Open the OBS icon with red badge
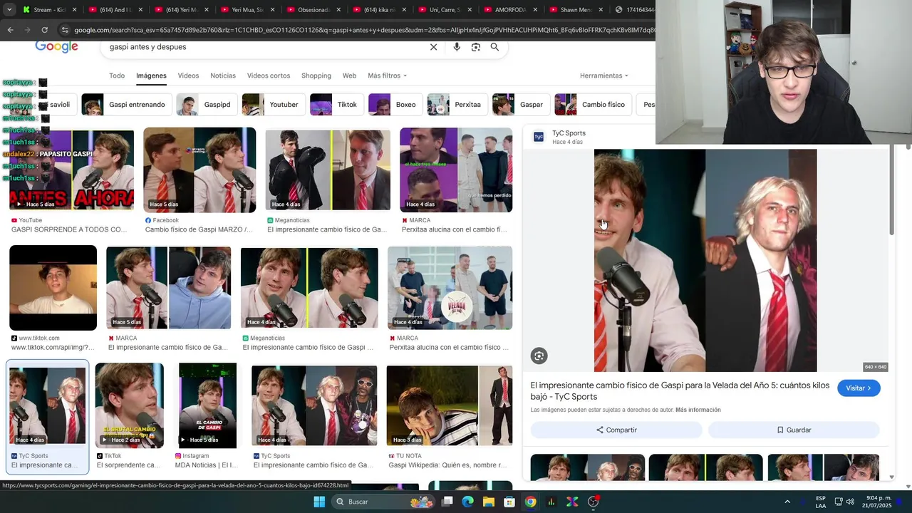 click(x=593, y=502)
